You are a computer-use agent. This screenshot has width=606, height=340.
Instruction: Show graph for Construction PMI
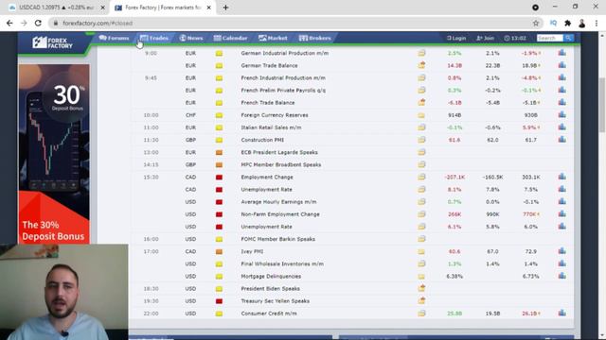(561, 139)
